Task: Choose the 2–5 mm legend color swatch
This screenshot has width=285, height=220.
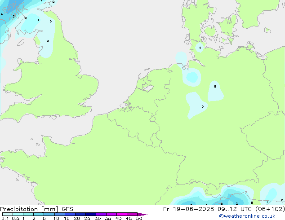Action: point(39,214)
